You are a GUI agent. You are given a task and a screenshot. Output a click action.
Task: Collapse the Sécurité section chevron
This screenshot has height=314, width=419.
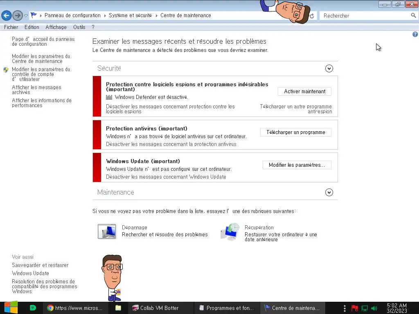tap(329, 69)
